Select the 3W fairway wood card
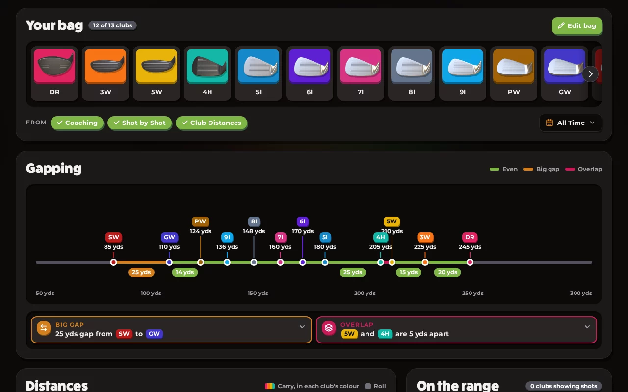This screenshot has width=628, height=392. coord(105,73)
